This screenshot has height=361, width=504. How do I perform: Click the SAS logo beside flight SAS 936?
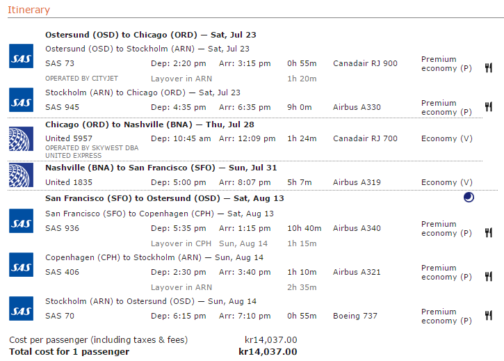pyautogui.click(x=20, y=221)
